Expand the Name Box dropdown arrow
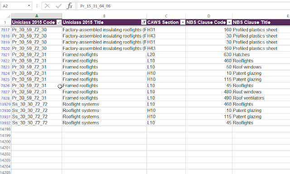Viewport: 290px width, 174px height. coord(29,6)
